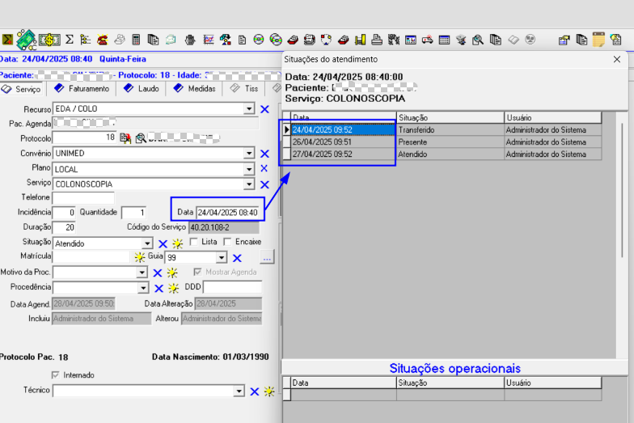Viewport: 634px width, 423px height.
Task: Click the ambulance toolbar icon
Action: point(427,40)
